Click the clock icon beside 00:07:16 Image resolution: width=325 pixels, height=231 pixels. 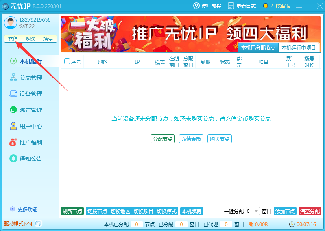pos(292,224)
